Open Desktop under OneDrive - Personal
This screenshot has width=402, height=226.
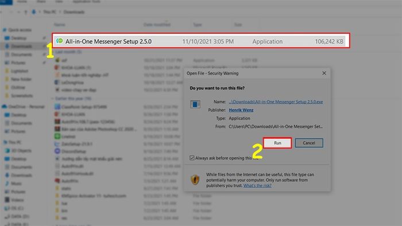(19, 115)
